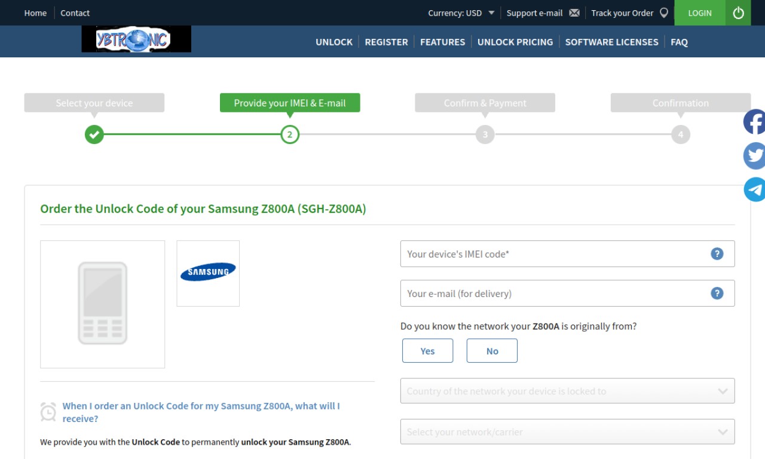765x459 pixels.
Task: Go to the Contact link
Action: [x=75, y=13]
